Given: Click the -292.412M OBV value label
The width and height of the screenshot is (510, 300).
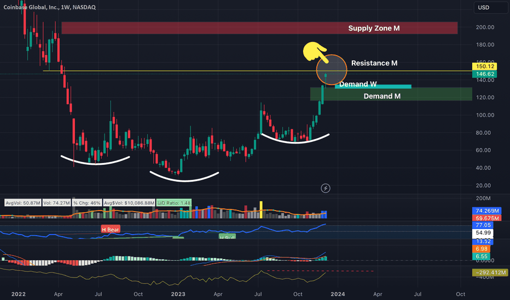Looking at the screenshot, I should [x=490, y=272].
